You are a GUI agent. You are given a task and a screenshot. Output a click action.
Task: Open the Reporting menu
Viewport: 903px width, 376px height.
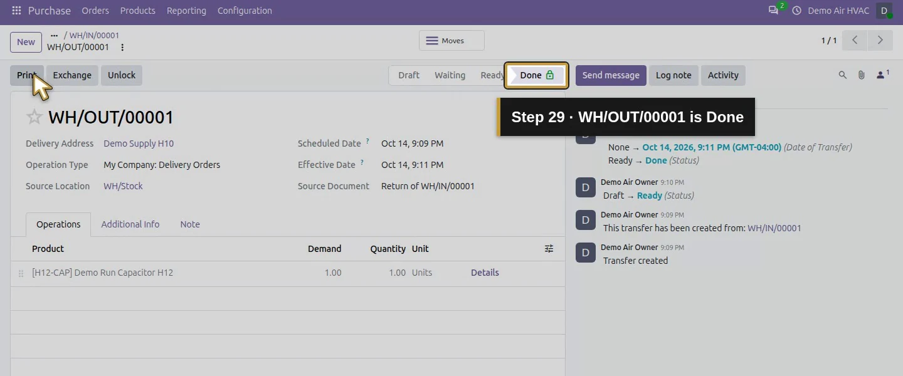[186, 11]
